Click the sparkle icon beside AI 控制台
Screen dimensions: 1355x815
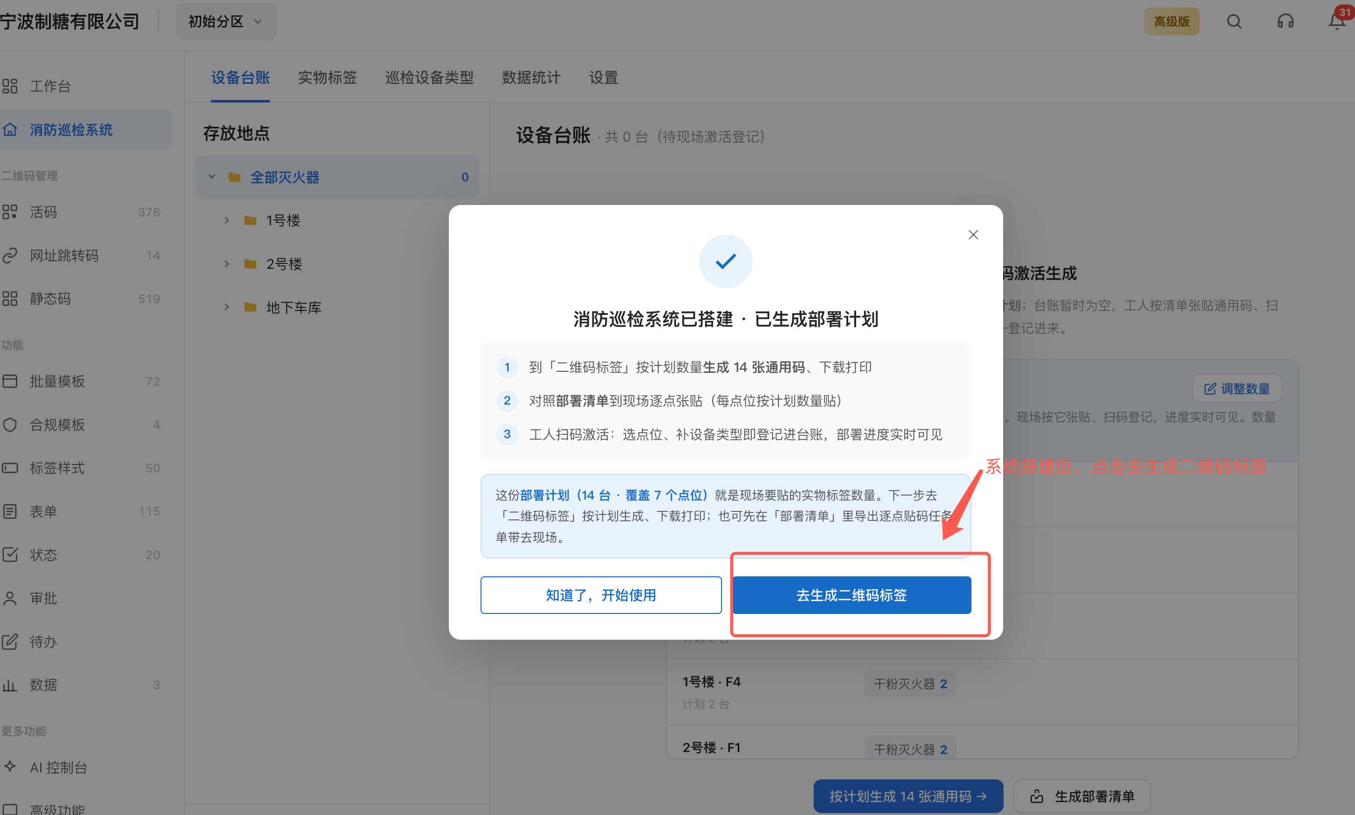(10, 766)
